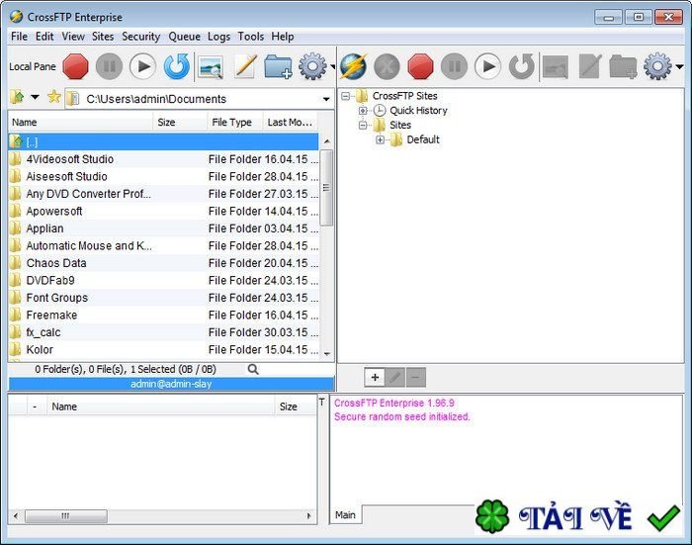Click the local file list vertical scrollbar thumb
Screen dimensions: 692x545
[326, 188]
